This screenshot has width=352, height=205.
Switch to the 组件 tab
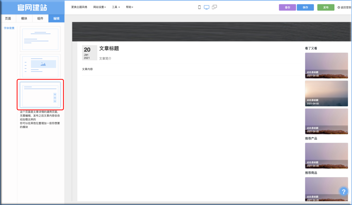pos(40,19)
